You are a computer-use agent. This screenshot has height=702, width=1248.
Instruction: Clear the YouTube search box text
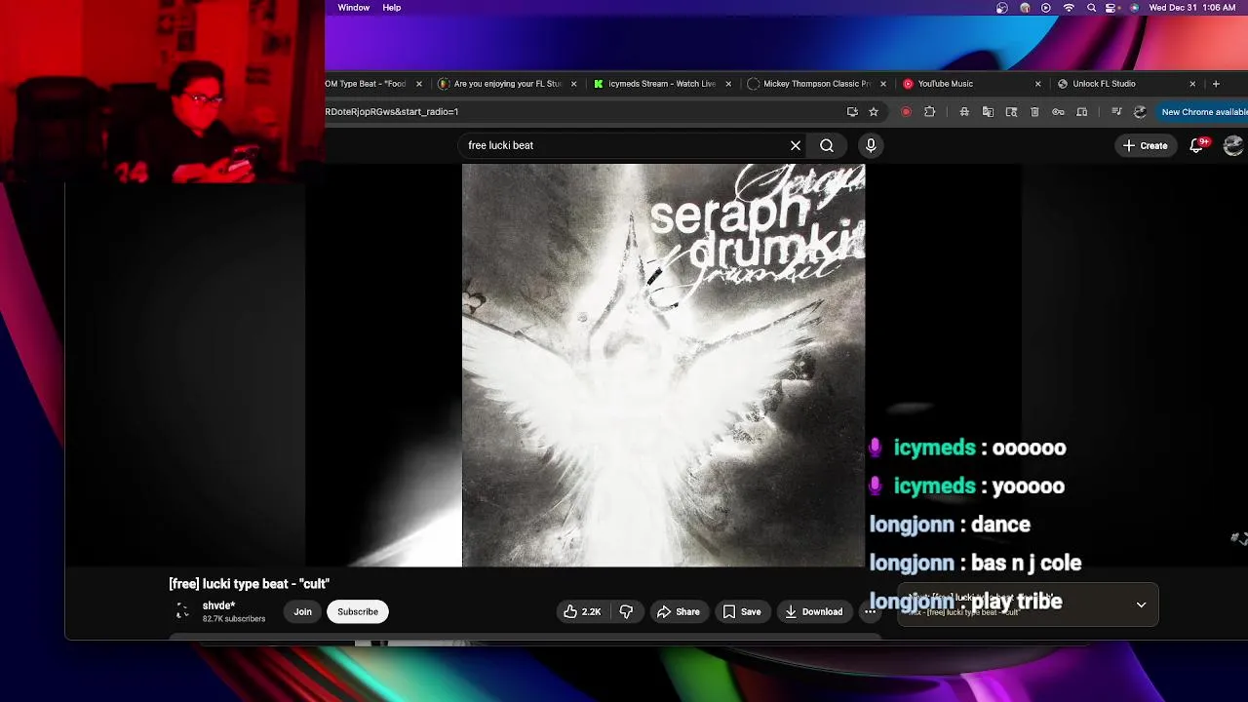pos(796,145)
